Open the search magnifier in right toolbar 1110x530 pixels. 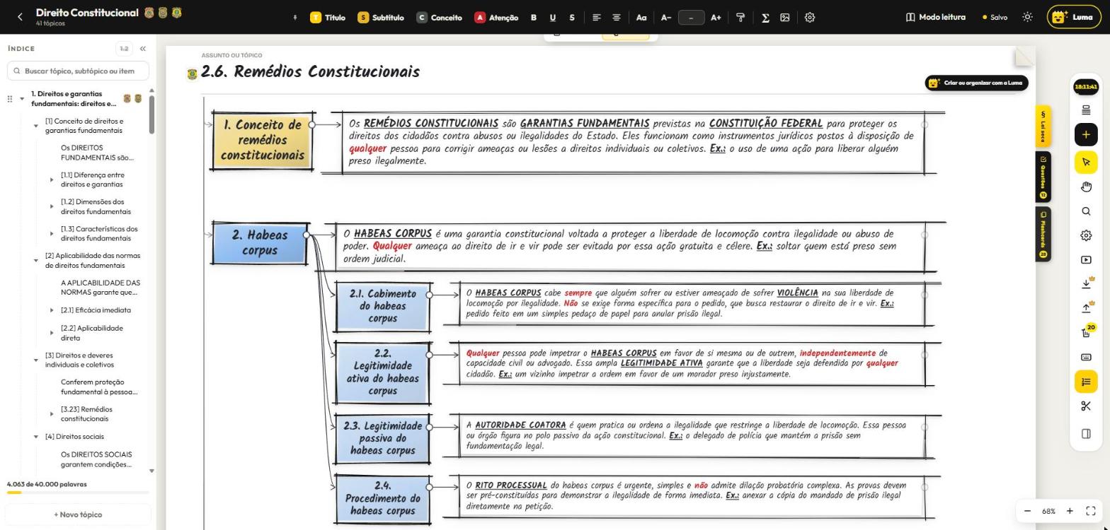[x=1086, y=211]
